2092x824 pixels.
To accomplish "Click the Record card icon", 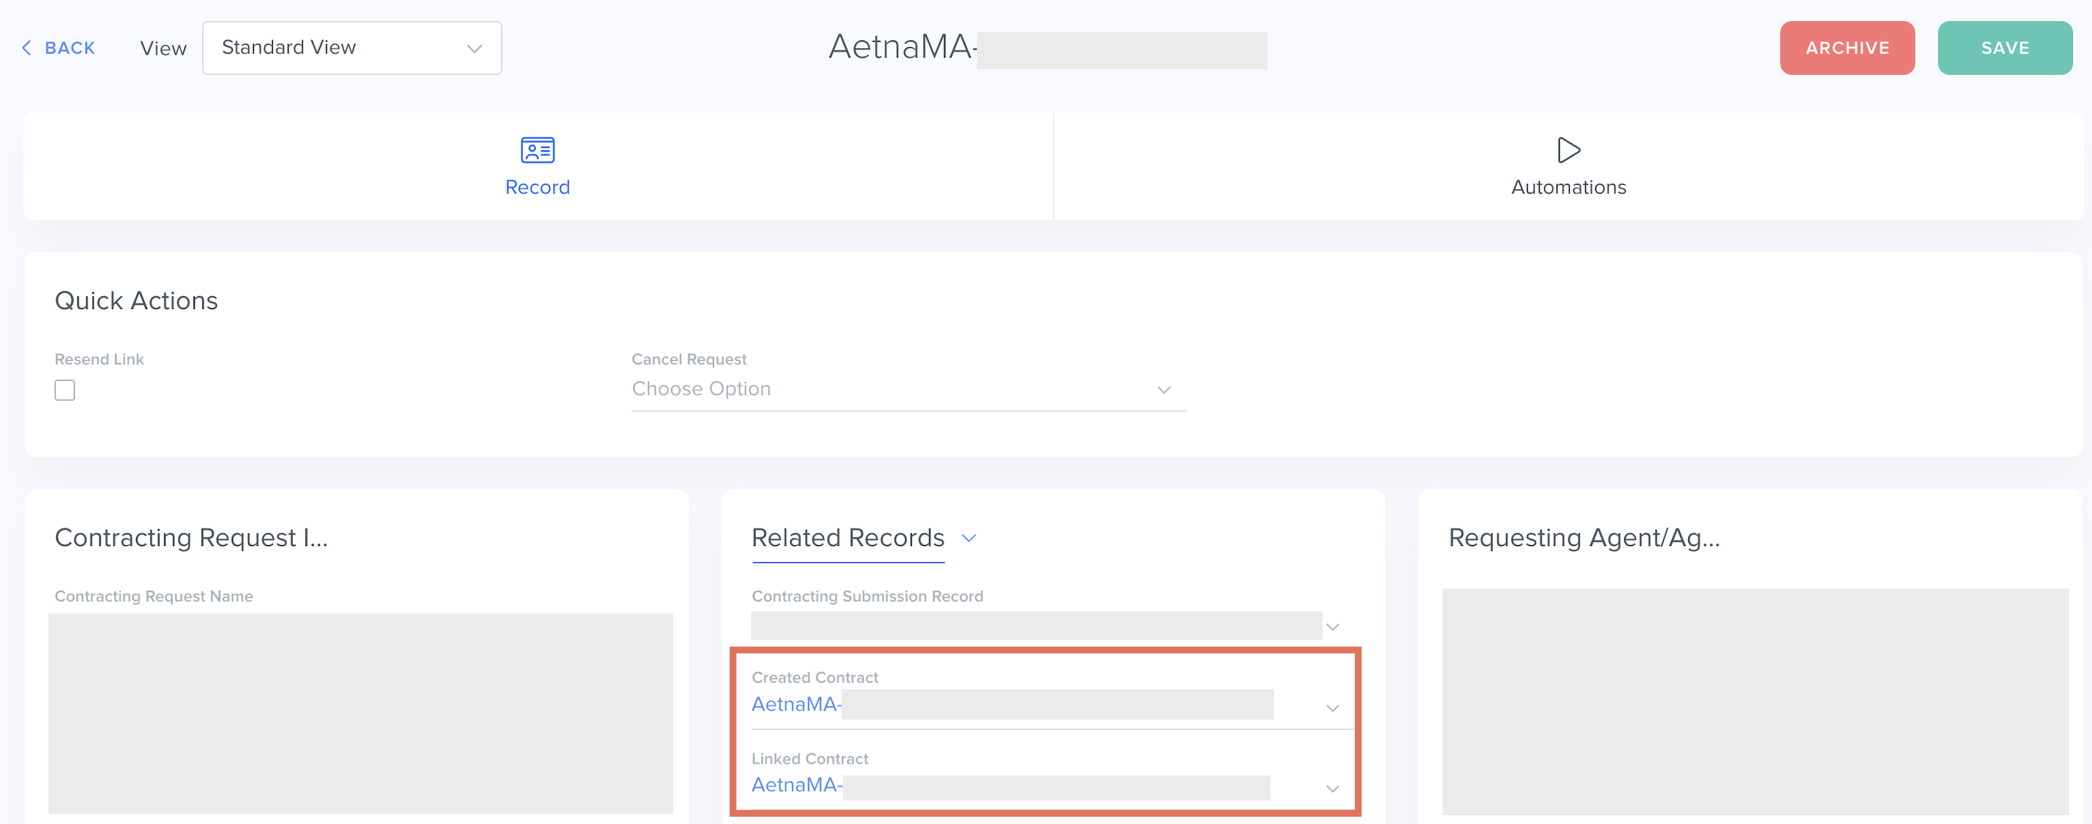I will [537, 150].
